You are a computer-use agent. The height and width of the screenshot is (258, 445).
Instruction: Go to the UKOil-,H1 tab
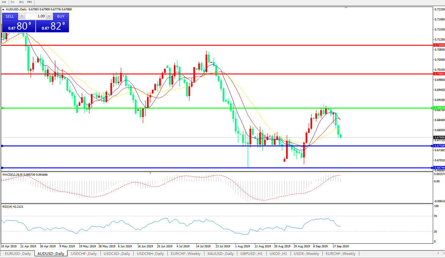pos(278,253)
